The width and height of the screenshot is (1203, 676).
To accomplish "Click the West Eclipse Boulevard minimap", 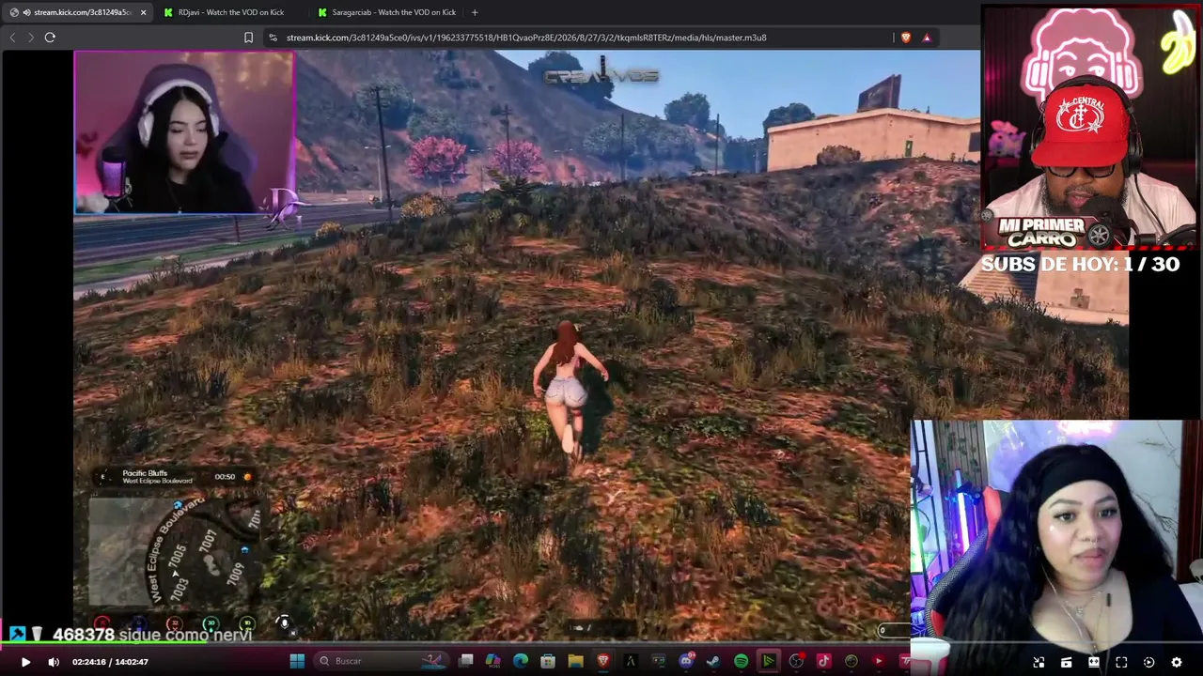I will (x=176, y=551).
